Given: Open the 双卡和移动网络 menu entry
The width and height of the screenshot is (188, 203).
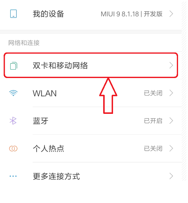Looking at the screenshot, I should 91,65.
